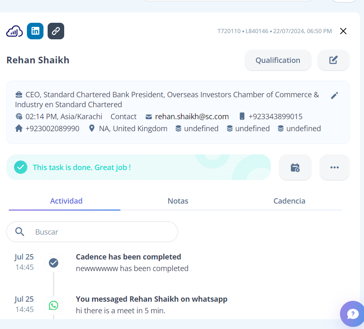
Task: Click the pencil icon in info card
Action: 335,96
